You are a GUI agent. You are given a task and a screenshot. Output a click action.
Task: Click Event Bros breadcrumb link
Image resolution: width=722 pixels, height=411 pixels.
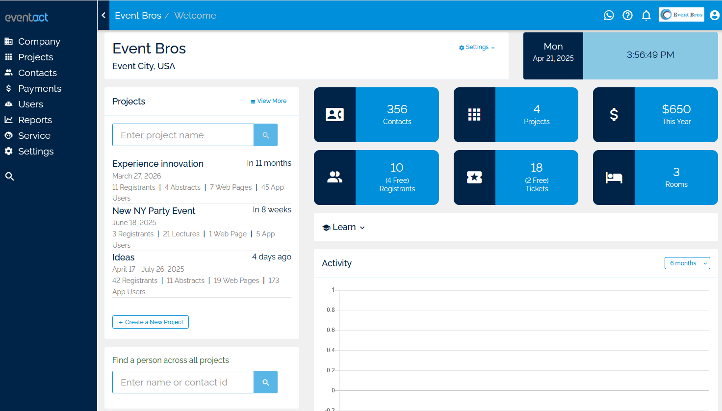tap(138, 15)
